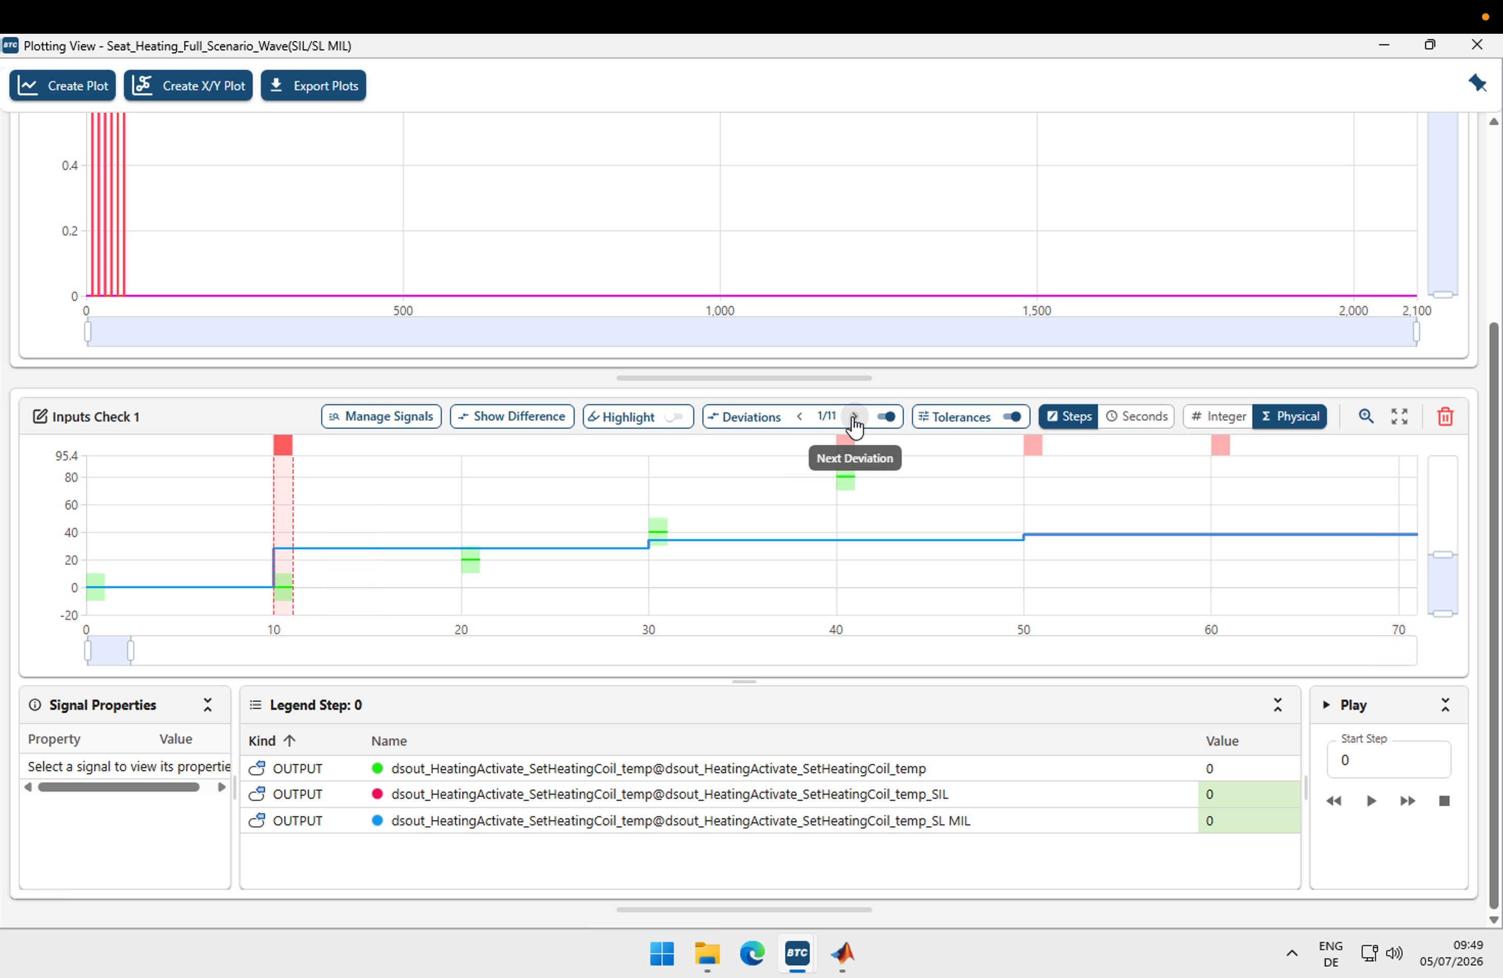Click the pink deviation marker at step 50
This screenshot has height=978, width=1503.
pos(1033,445)
